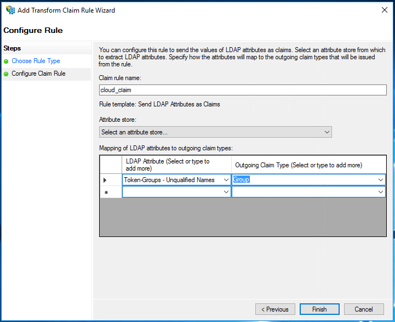Click the wizard icon in title bar
The height and width of the screenshot is (322, 395).
point(10,10)
